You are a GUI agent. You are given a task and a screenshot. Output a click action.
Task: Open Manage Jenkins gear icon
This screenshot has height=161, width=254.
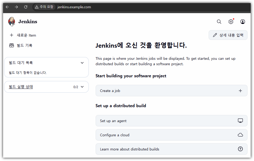click(x=231, y=22)
